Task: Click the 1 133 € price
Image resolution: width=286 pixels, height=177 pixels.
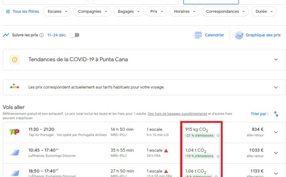Action: click(x=257, y=171)
